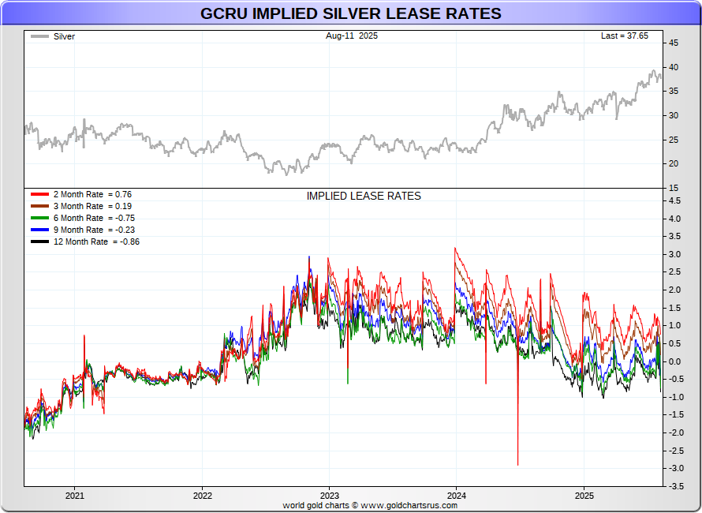Viewport: 702px width, 513px height.
Task: Click the 3 Month Rate = 0.19 label
Action: (x=92, y=206)
